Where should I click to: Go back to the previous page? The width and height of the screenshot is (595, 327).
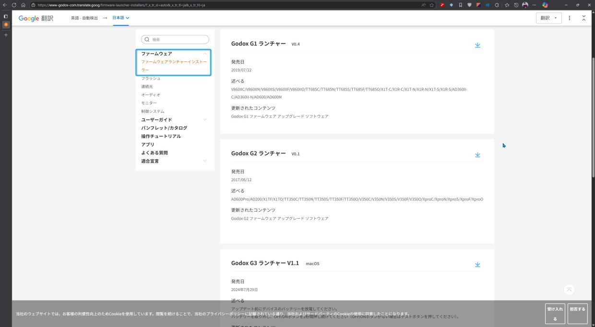5,5
